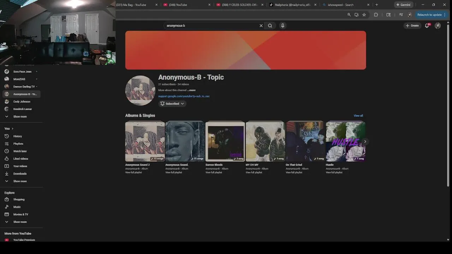View full playlist for Hustle
Viewport: 452px width, 254px height.
334,173
